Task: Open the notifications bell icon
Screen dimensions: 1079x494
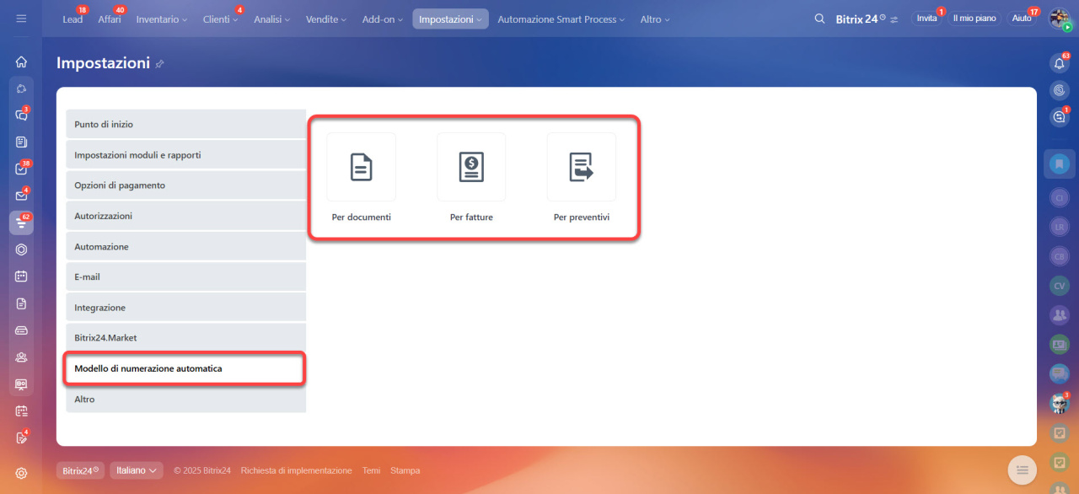Action: pyautogui.click(x=1060, y=64)
